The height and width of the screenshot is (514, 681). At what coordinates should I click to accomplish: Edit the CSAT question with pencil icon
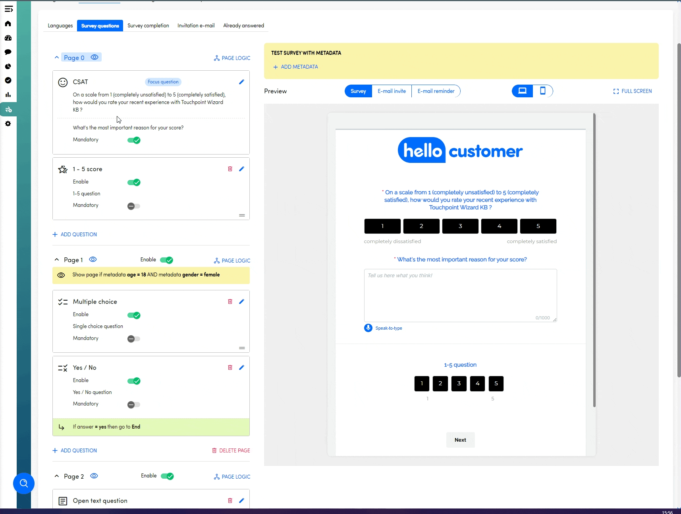(241, 82)
